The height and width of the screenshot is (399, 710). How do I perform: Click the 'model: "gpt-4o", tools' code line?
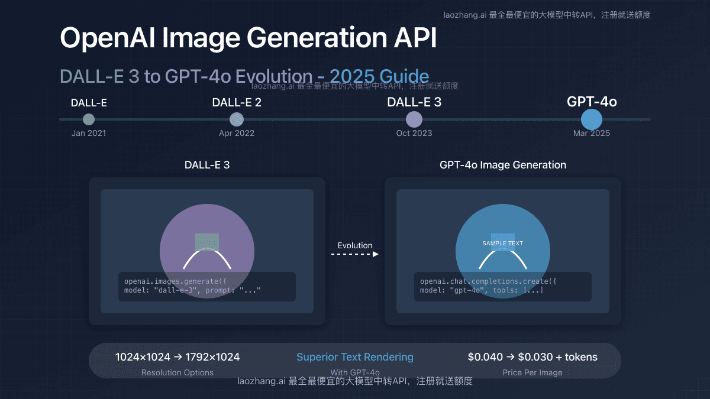(x=482, y=290)
